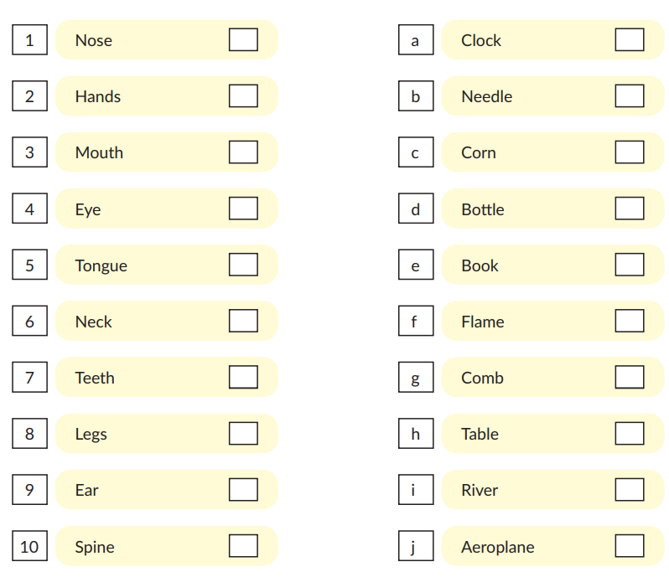
Task: Tick the Clock answer box
Action: point(630,40)
